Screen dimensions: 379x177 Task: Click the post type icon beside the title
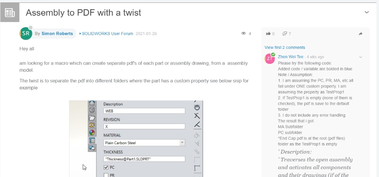coord(10,13)
